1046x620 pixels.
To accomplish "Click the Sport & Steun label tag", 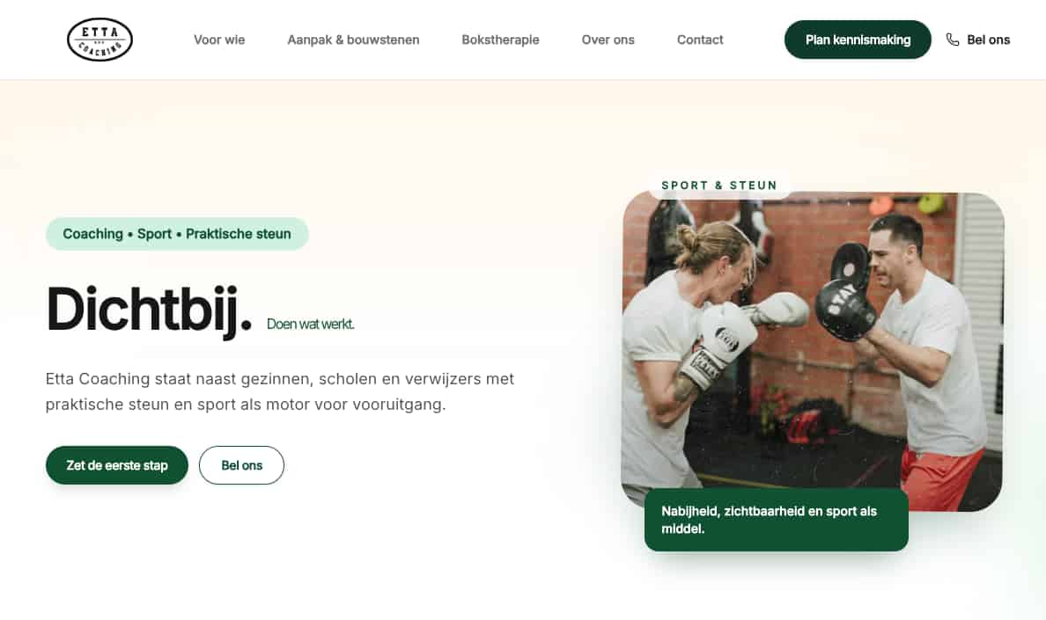I will pos(719,186).
